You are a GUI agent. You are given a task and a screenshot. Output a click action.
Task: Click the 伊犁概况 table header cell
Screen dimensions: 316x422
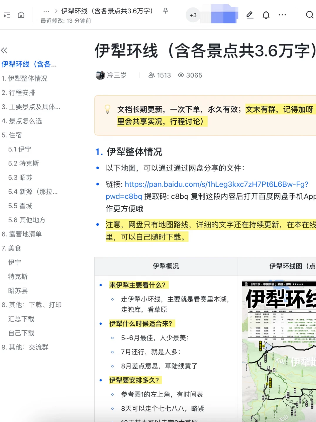(166, 266)
